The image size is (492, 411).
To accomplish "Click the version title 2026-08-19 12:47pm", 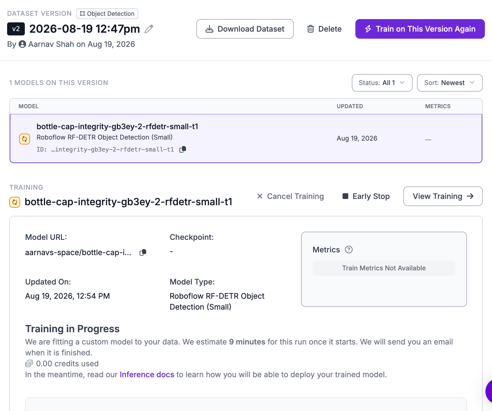I will [85, 29].
